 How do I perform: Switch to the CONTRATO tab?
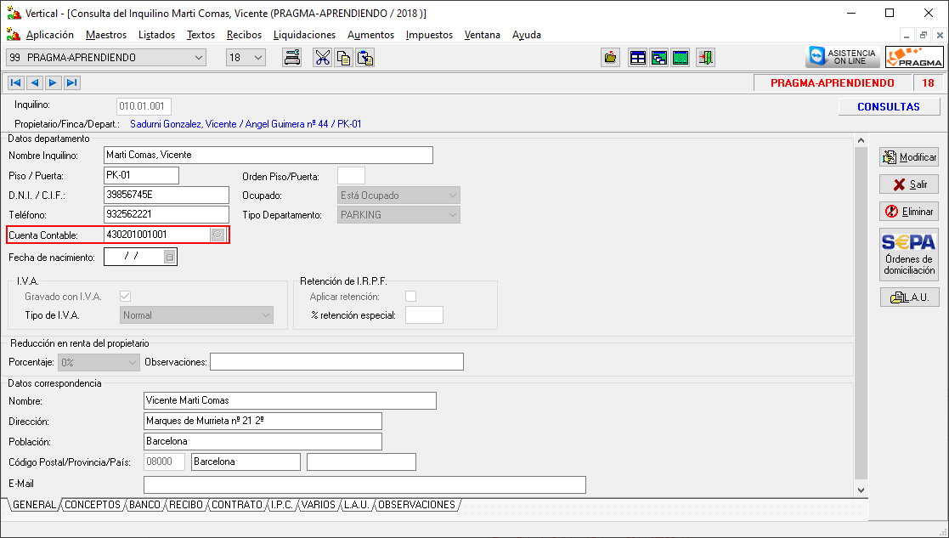[237, 505]
